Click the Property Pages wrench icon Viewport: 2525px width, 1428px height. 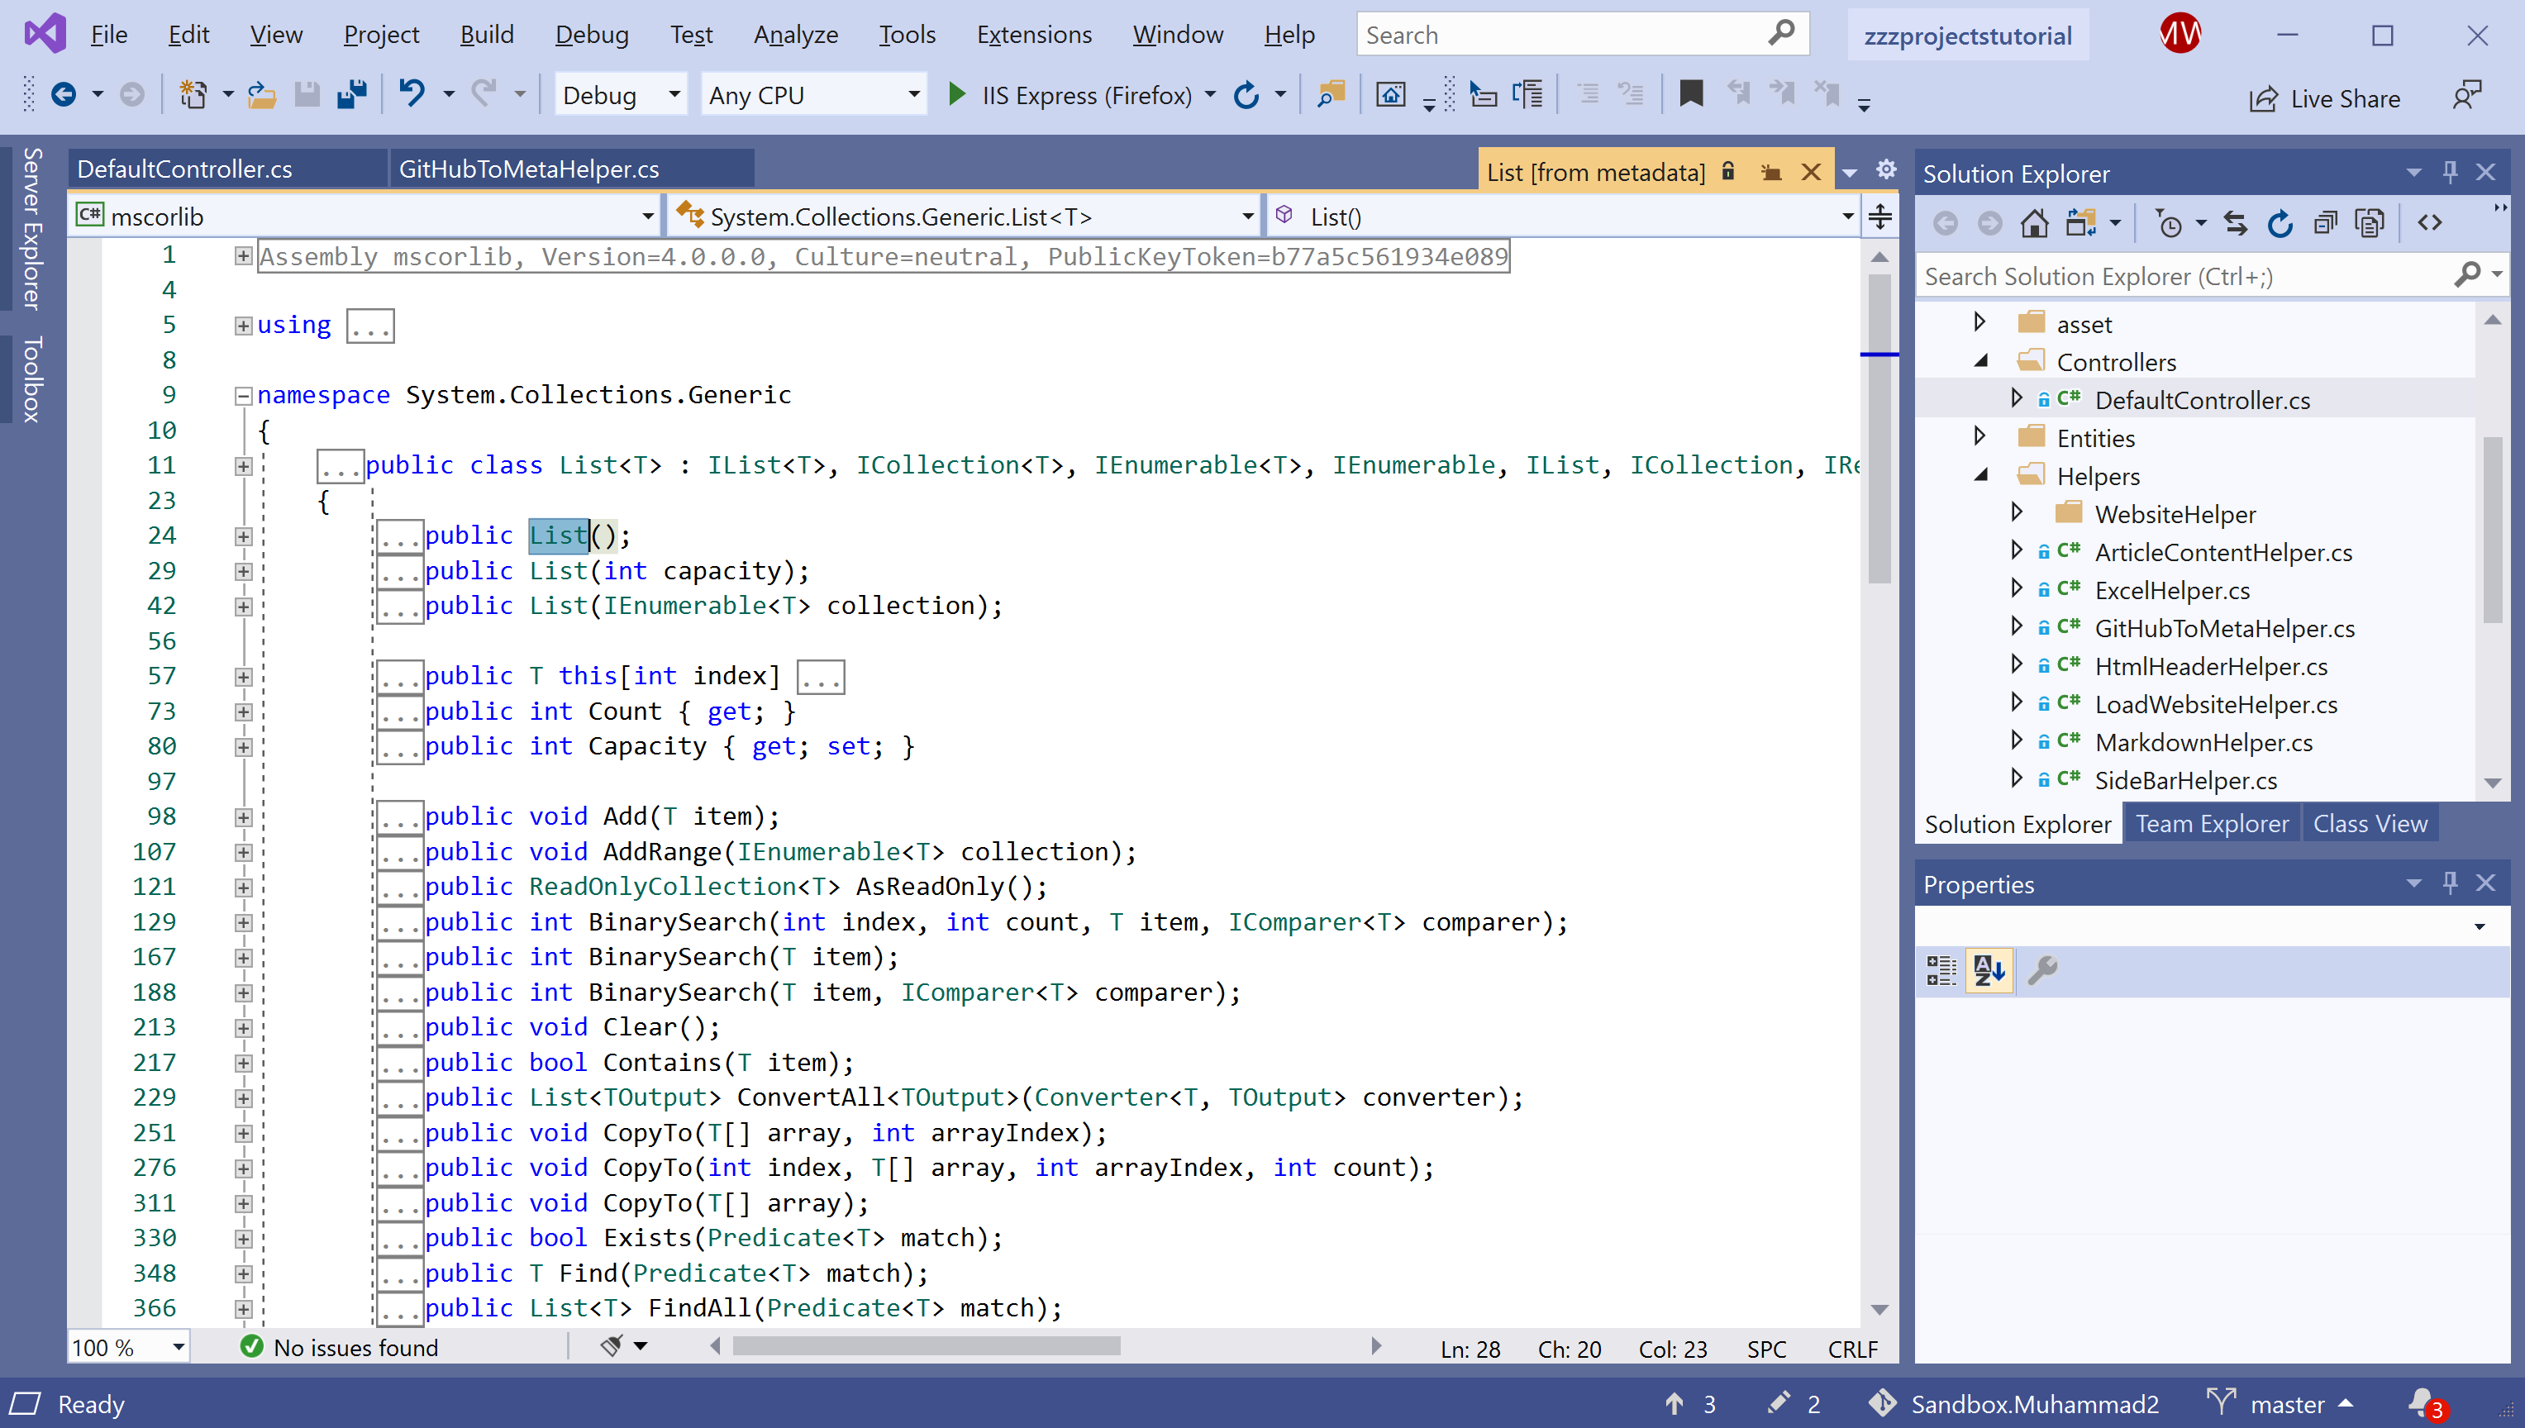pos(2041,970)
